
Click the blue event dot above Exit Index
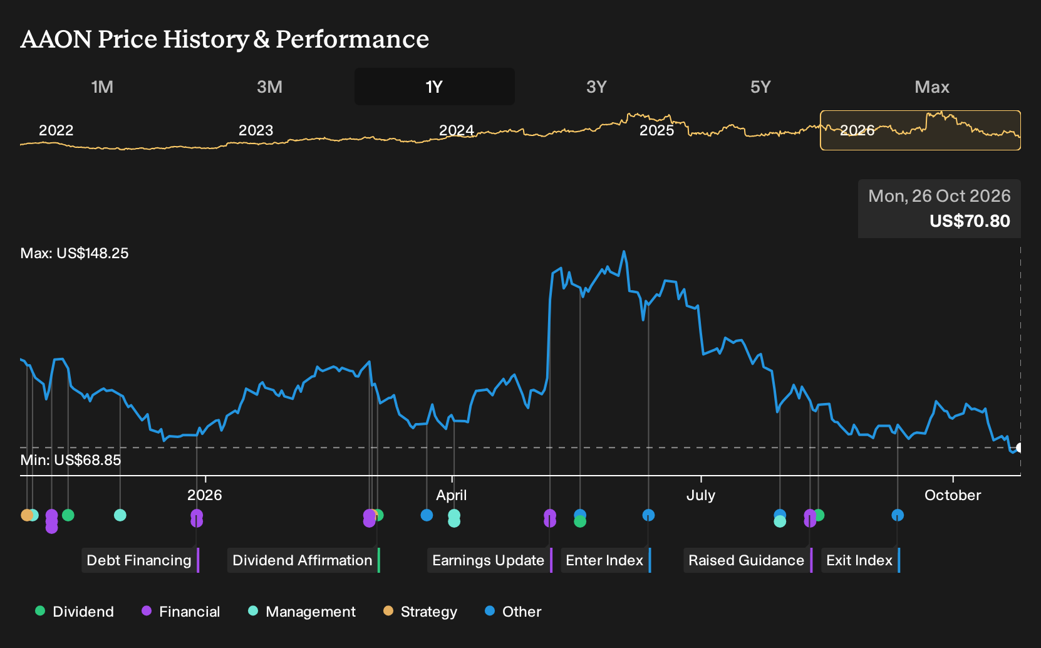click(898, 515)
